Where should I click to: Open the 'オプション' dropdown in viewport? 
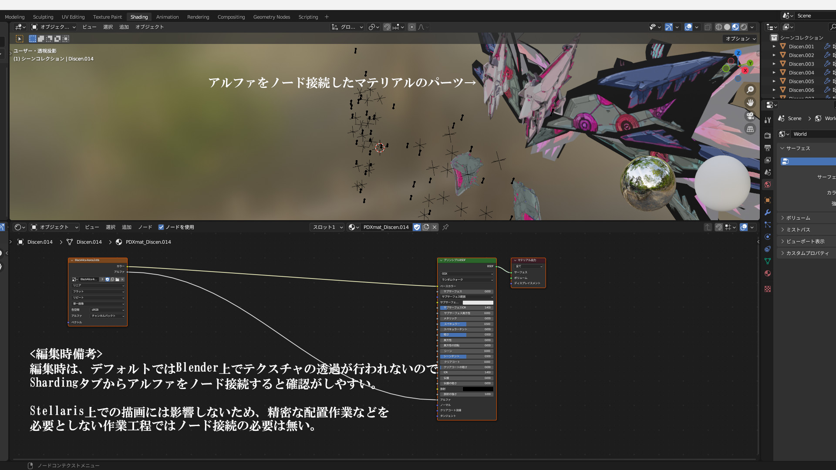[x=740, y=39]
